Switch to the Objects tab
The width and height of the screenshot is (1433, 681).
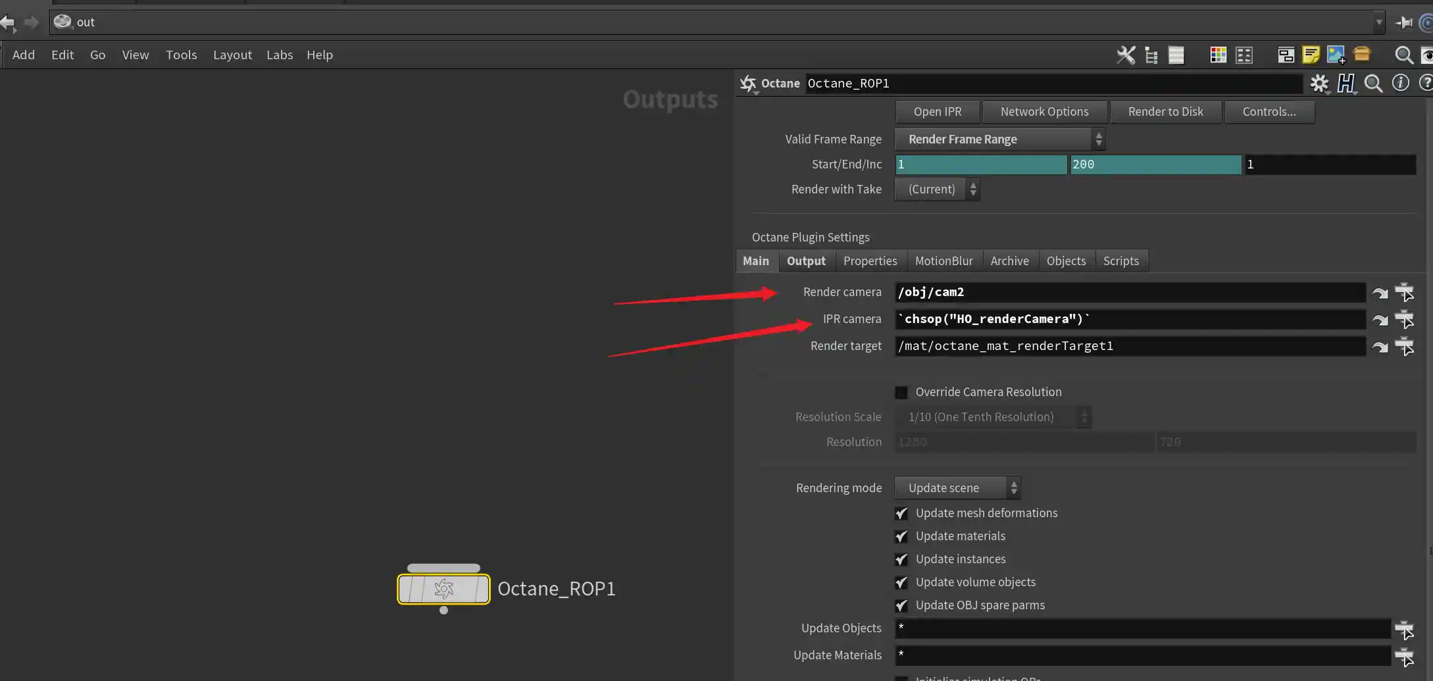(x=1066, y=261)
